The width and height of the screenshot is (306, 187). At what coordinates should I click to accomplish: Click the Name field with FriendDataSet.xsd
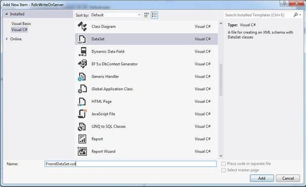(131, 164)
